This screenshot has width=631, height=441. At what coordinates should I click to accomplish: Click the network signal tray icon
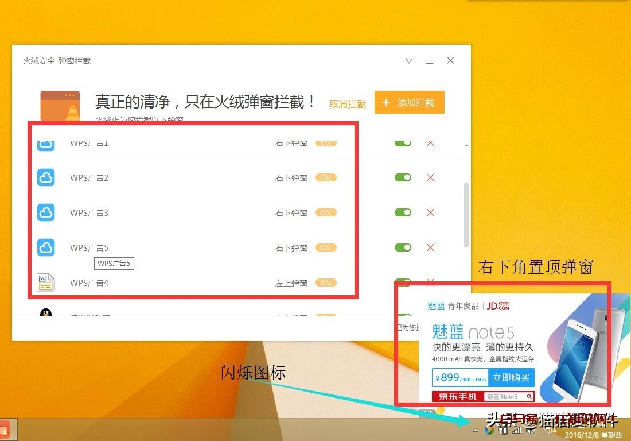coord(517,430)
